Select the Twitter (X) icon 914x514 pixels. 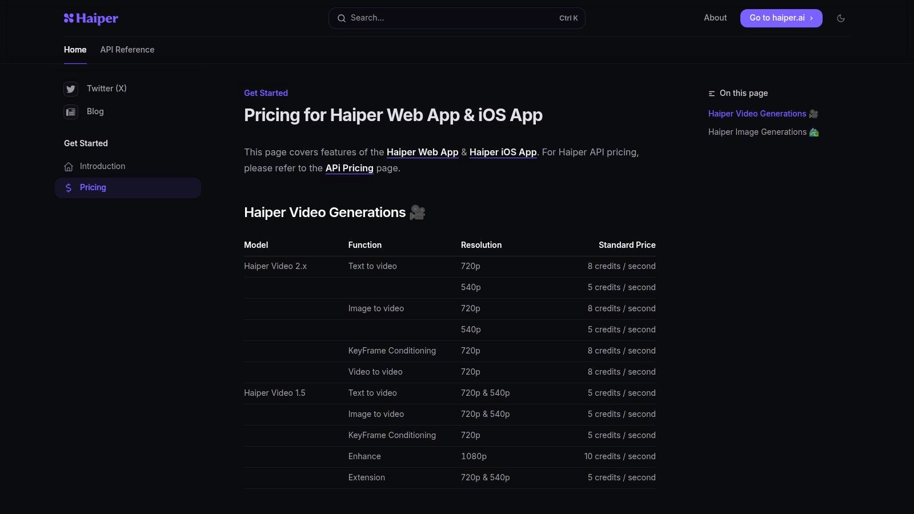coord(70,89)
